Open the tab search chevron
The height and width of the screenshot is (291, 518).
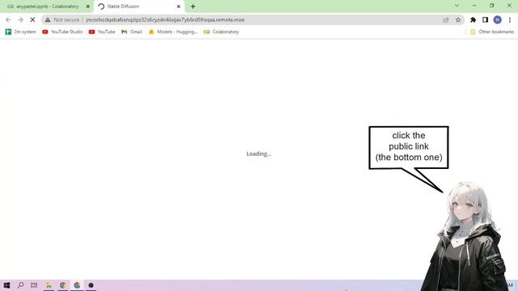tap(456, 6)
